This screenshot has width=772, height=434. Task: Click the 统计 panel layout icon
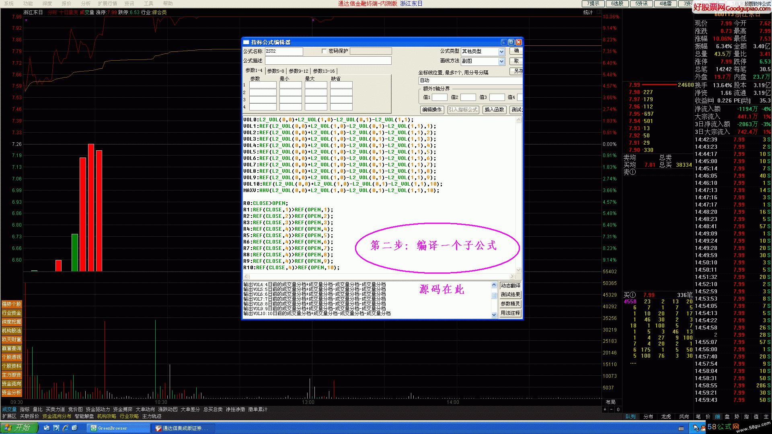tap(599, 12)
